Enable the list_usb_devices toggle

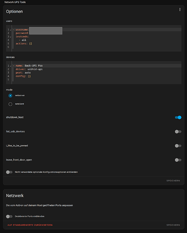[x=178, y=132]
